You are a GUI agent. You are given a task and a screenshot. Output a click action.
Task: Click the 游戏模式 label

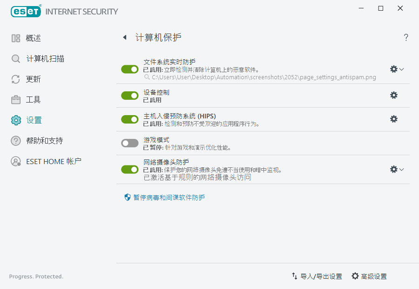point(156,140)
